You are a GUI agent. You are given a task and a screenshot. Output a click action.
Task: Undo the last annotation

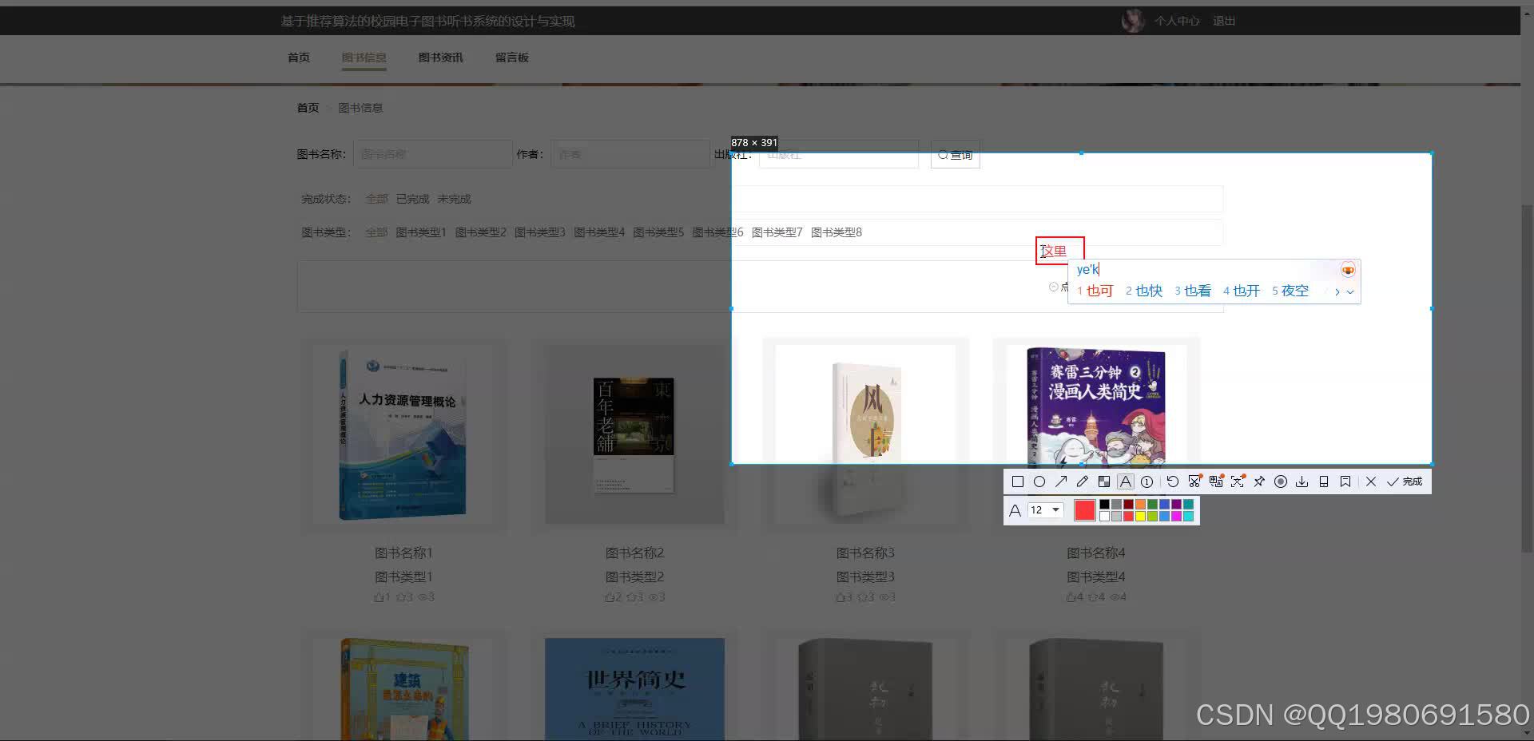(1173, 481)
